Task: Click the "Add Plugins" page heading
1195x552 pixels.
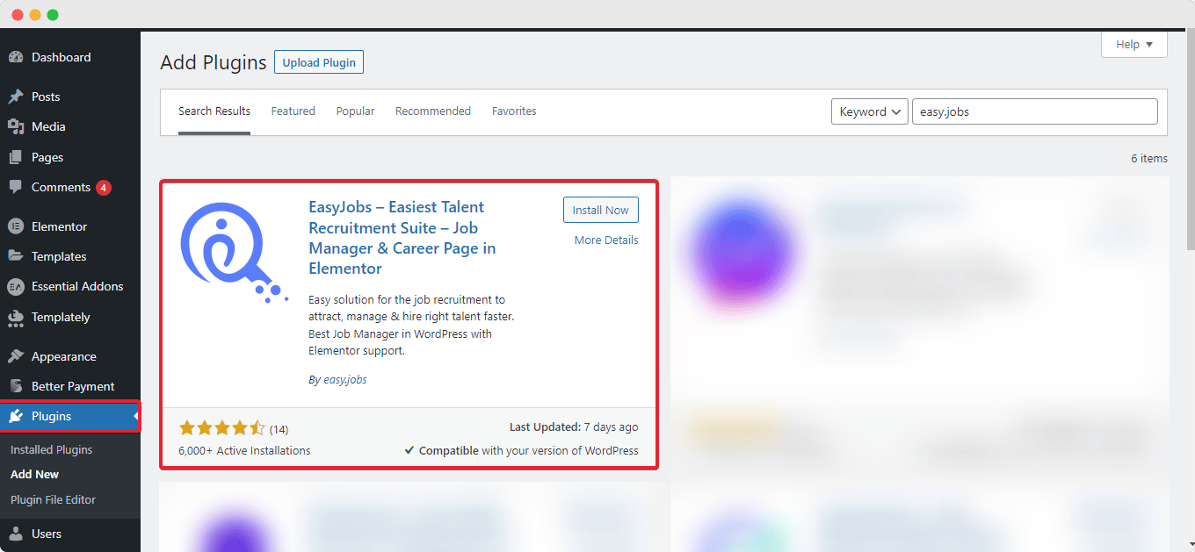Action: [x=214, y=62]
